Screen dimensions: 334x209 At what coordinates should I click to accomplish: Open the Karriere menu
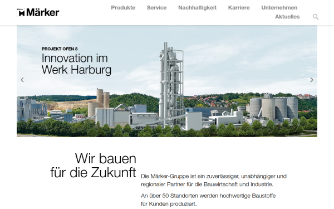pos(239,8)
